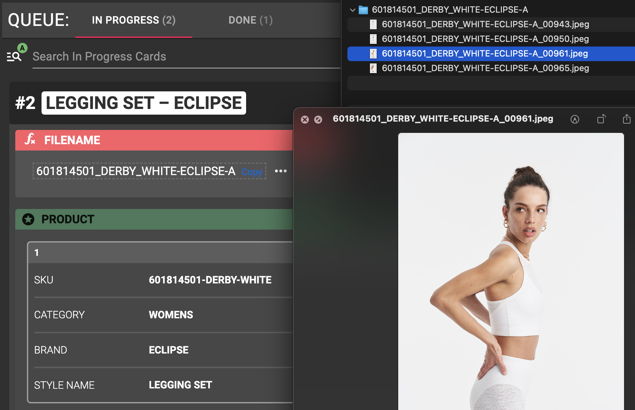635x410 pixels.
Task: Click the fx function icon in FILENAME header
Action: (30, 140)
